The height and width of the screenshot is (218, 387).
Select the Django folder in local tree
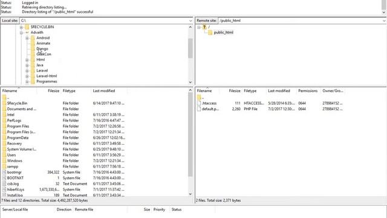[42, 48]
